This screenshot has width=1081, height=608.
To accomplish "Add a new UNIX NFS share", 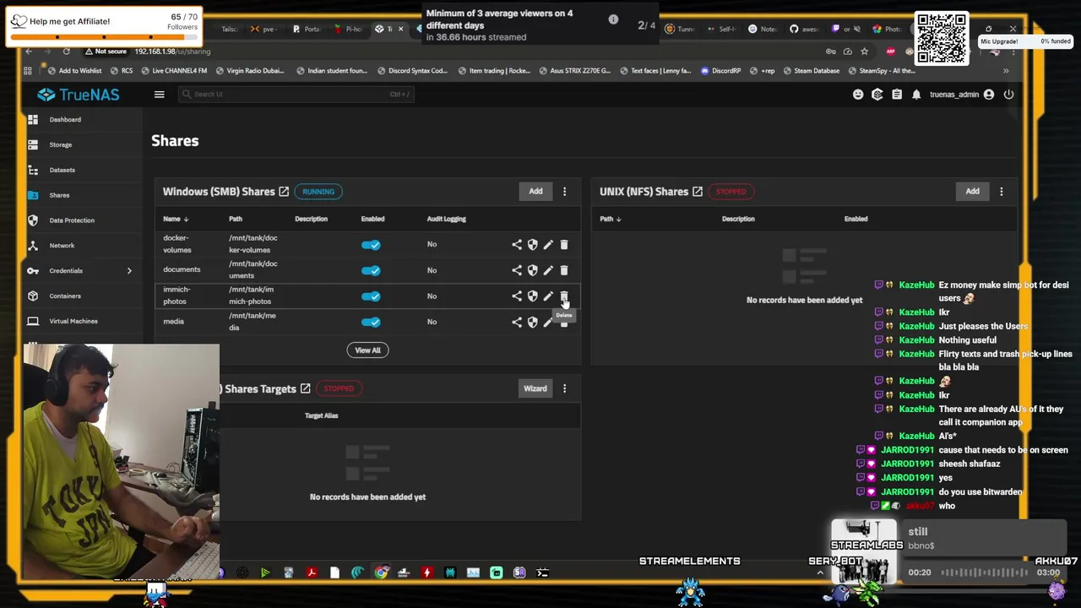I will click(x=972, y=192).
